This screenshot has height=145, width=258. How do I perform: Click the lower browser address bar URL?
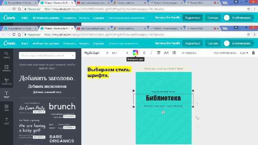tap(104, 34)
